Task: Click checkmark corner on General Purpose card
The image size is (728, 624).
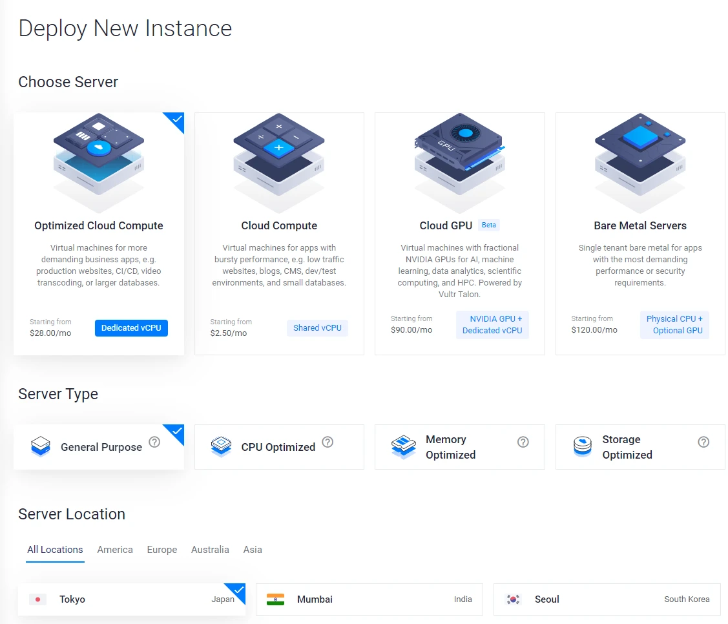Action: coord(176,432)
